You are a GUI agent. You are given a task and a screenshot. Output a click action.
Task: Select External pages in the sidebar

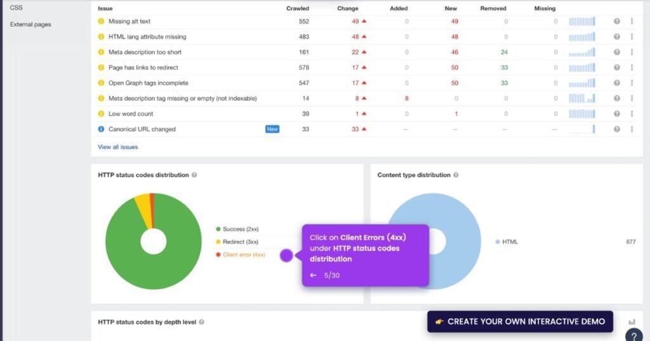point(30,25)
